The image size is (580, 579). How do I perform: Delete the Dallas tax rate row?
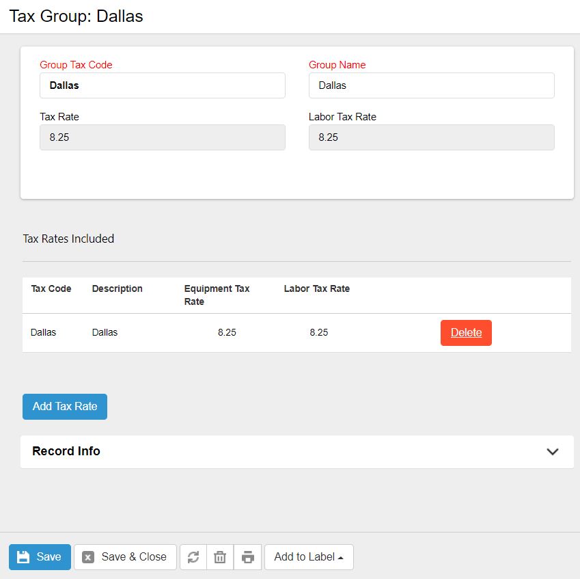[466, 333]
